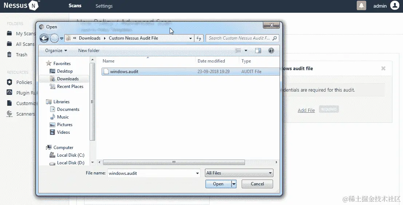The image size is (403, 205).
Task: Click the Open button
Action: pyautogui.click(x=218, y=184)
